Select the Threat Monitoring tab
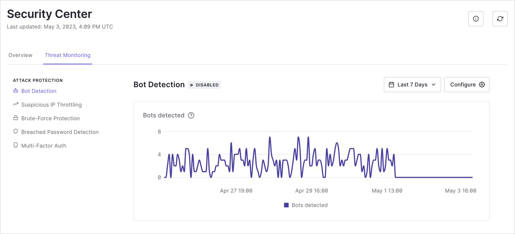Viewport: 515px width, 234px height. [x=67, y=55]
